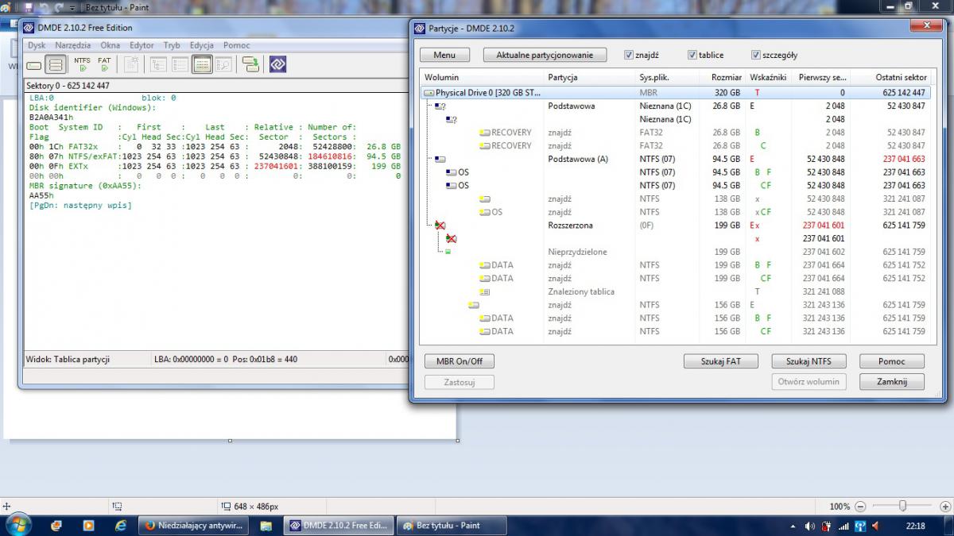The image size is (954, 536).
Task: Click the 'MBR On/Off' button
Action: [460, 361]
